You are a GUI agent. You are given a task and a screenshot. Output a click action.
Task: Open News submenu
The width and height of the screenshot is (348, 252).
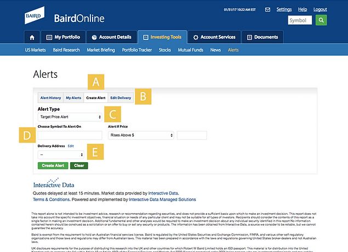(x=215, y=50)
